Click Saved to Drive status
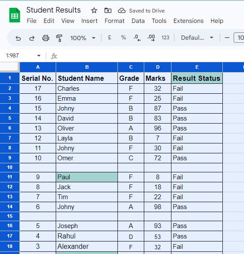 [147, 11]
